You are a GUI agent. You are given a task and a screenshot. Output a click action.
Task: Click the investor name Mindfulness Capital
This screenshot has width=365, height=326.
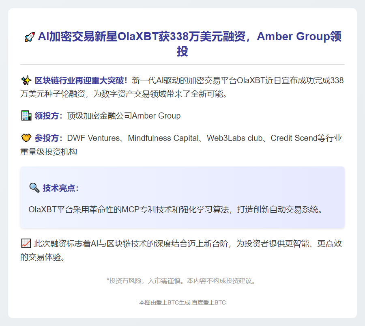coord(163,138)
